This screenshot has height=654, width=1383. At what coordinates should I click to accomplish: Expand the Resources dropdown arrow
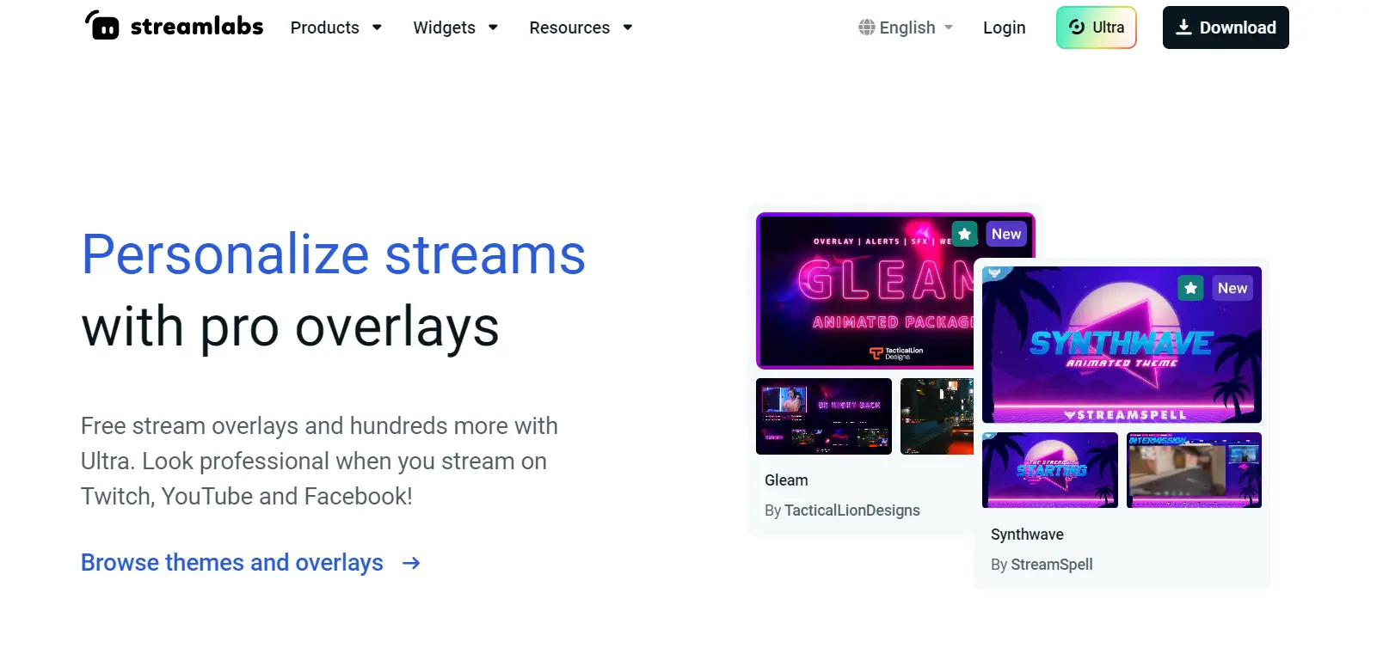coord(628,28)
